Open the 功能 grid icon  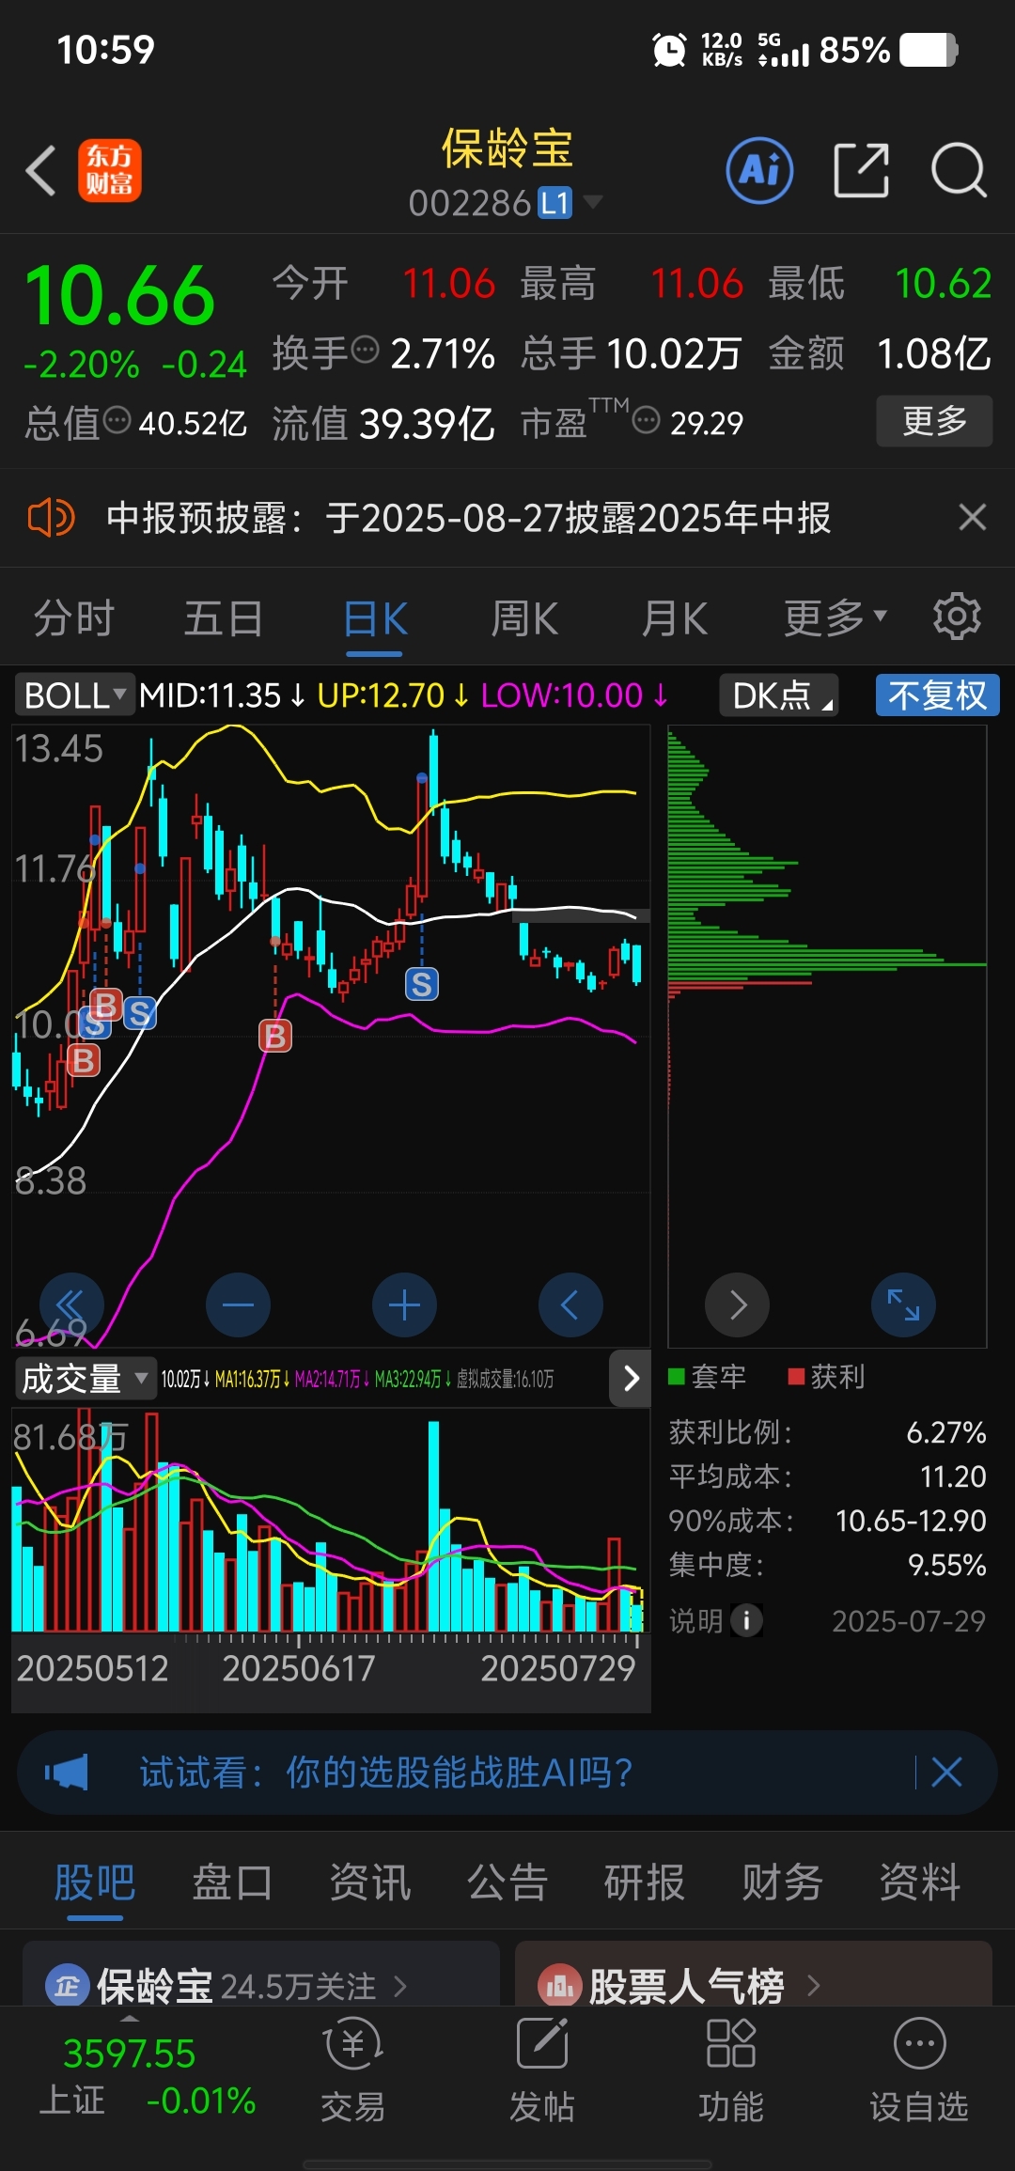(x=730, y=2045)
